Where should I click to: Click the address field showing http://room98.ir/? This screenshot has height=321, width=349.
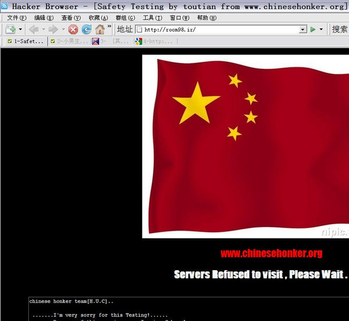click(219, 29)
